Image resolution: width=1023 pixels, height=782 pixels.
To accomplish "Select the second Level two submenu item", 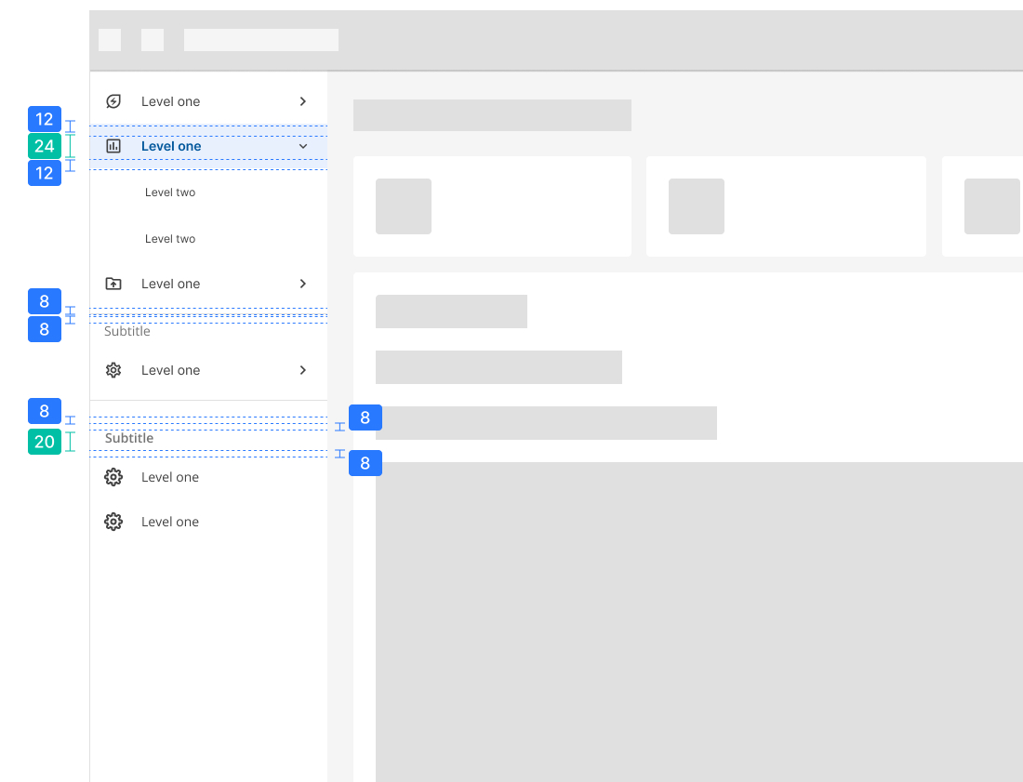I will pos(170,239).
